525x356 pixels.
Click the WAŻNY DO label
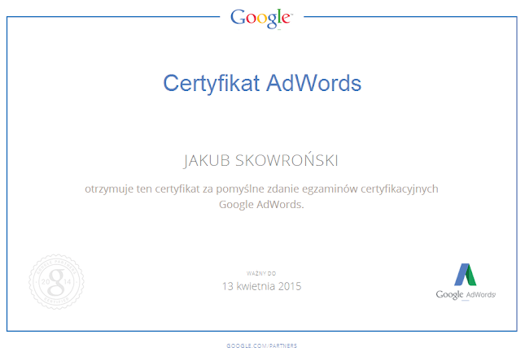tap(261, 273)
